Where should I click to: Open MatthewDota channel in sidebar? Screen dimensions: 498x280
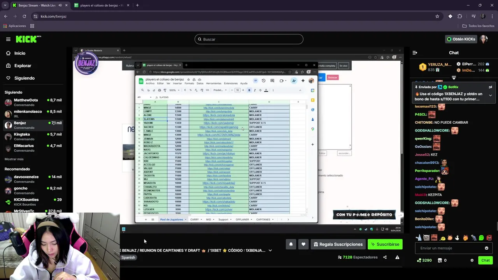33,103
